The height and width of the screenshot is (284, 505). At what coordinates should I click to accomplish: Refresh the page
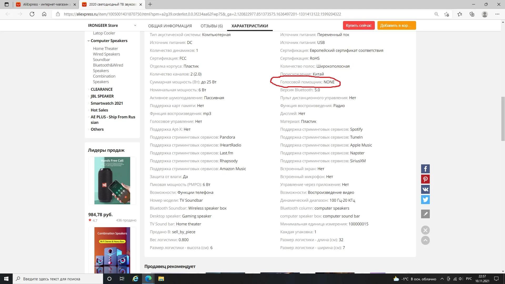point(32,14)
